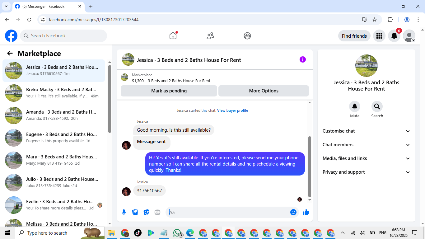Click the conversation list scrollbar thumb
The width and height of the screenshot is (425, 239).
click(110, 99)
